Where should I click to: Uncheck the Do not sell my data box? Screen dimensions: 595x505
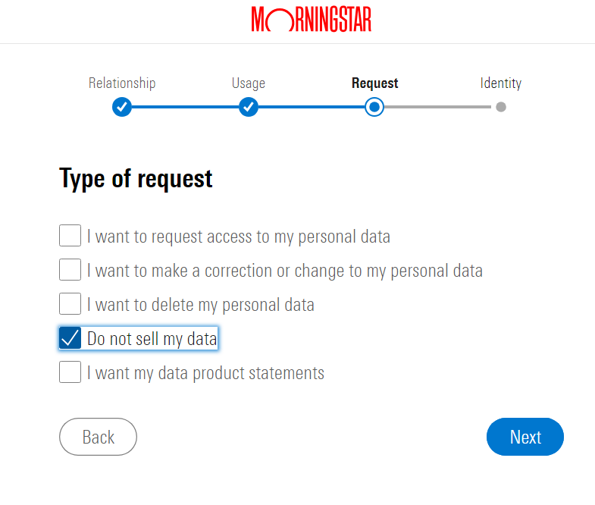pos(70,338)
